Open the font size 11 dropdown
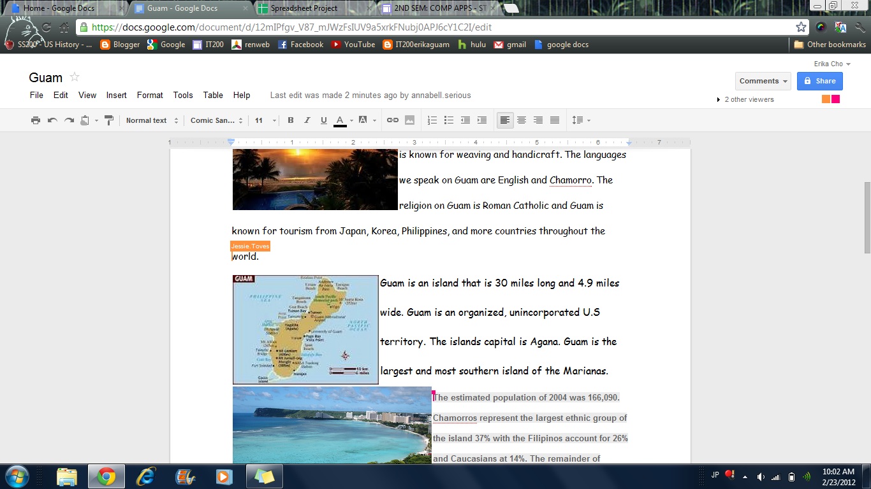The image size is (871, 489). [x=266, y=120]
